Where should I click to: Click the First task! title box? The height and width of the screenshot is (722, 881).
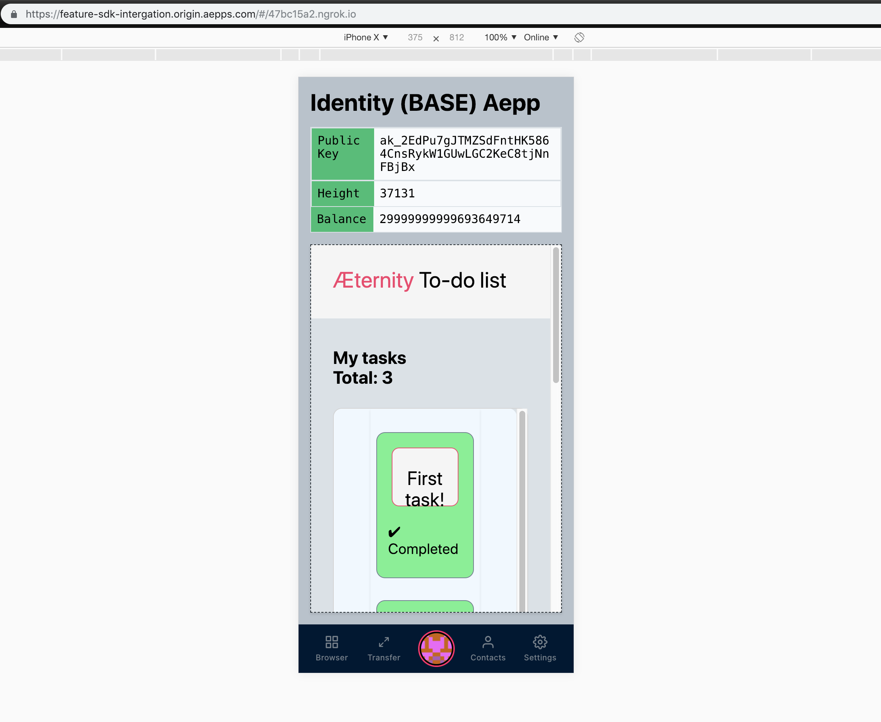coord(424,477)
